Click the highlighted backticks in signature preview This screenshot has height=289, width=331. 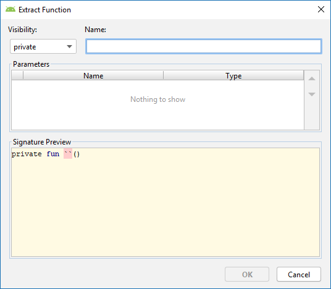coord(68,154)
